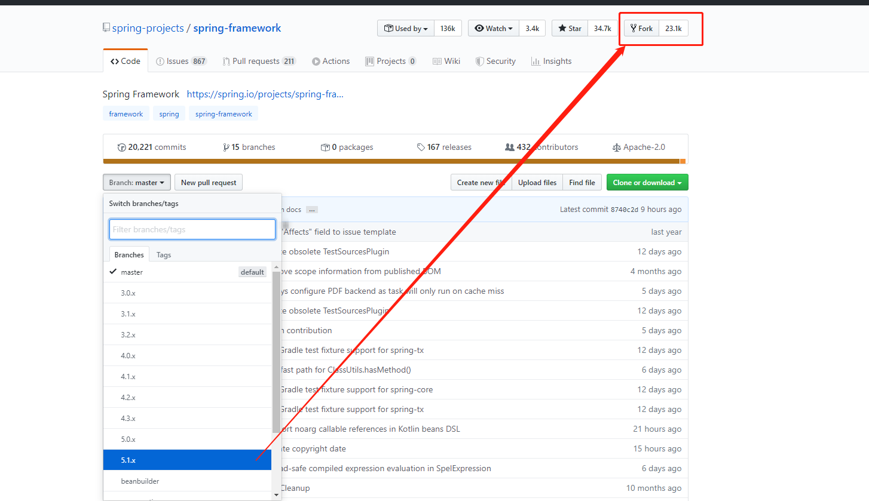Click the spring topic tag
Screen dimensions: 869x501
coord(169,113)
